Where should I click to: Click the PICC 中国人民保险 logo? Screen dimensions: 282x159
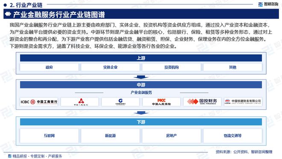click(x=162, y=102)
